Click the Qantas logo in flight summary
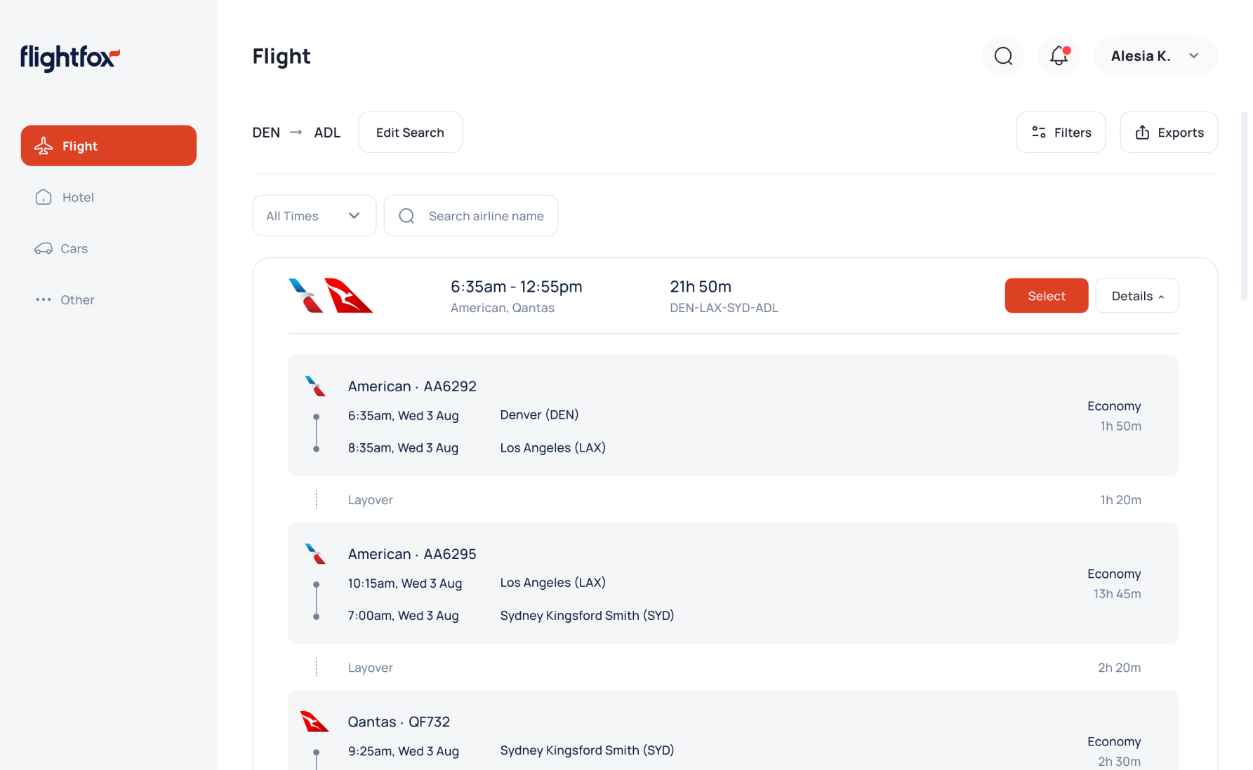The width and height of the screenshot is (1253, 770). 348,295
